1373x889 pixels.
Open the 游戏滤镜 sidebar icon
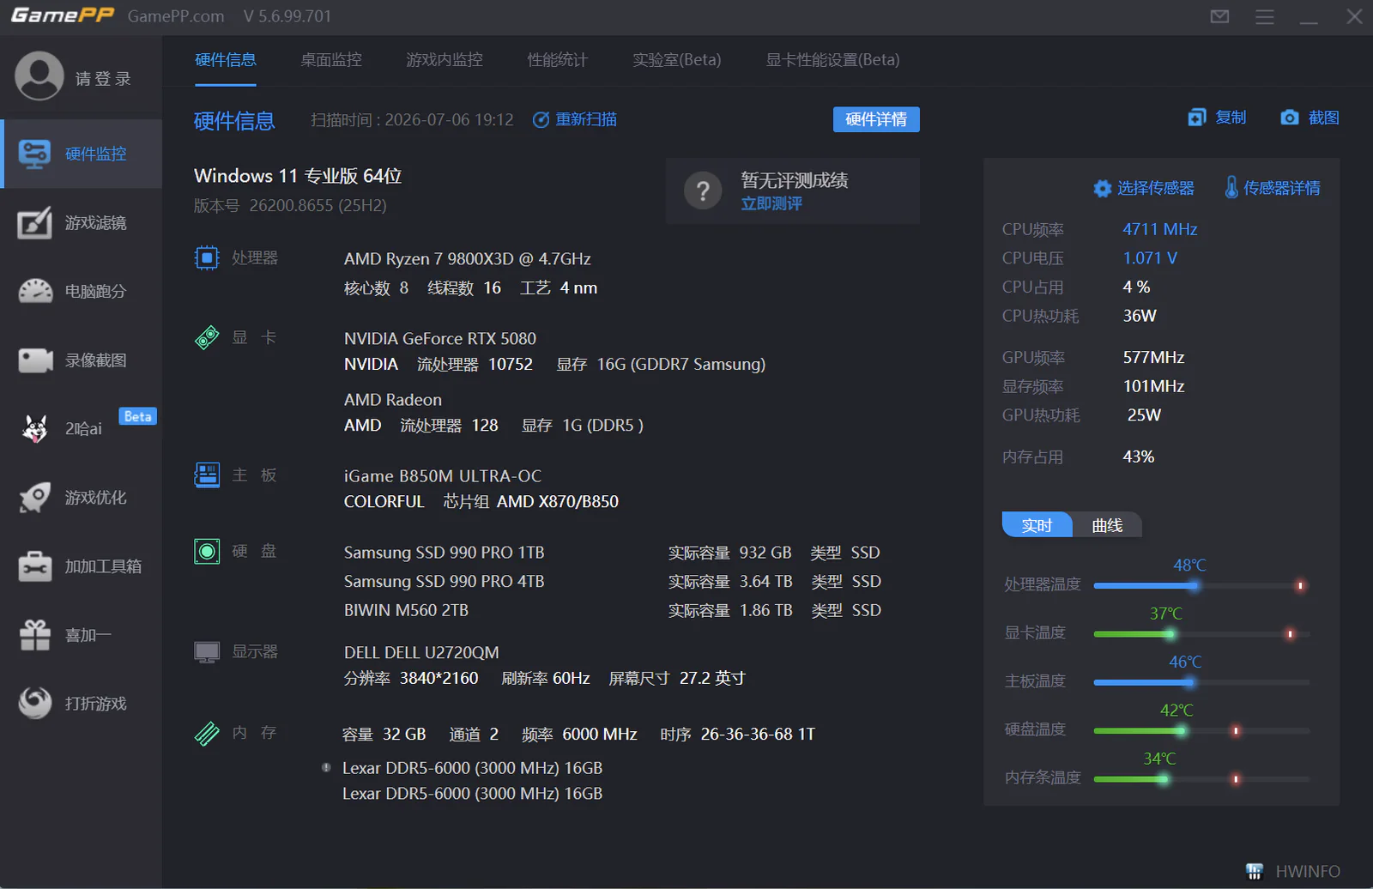[34, 223]
